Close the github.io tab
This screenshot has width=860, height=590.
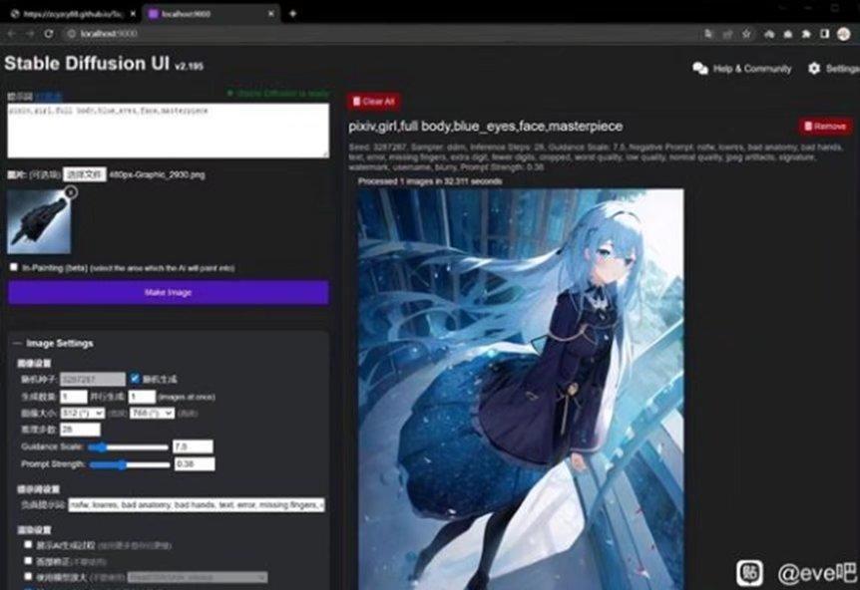coord(133,14)
